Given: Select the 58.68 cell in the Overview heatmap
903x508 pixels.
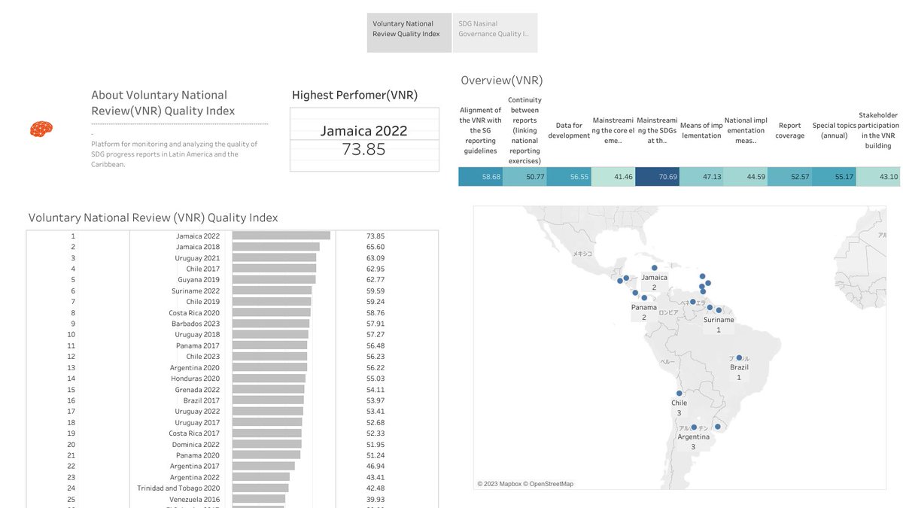Looking at the screenshot, I should click(x=480, y=177).
